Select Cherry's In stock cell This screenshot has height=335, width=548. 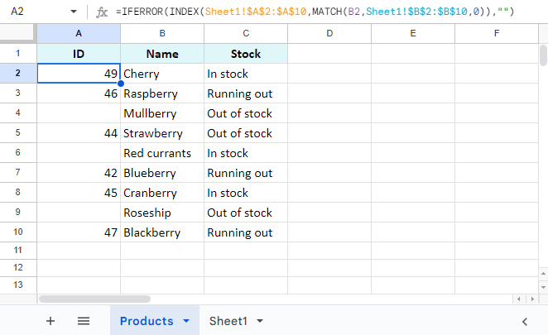coord(246,74)
